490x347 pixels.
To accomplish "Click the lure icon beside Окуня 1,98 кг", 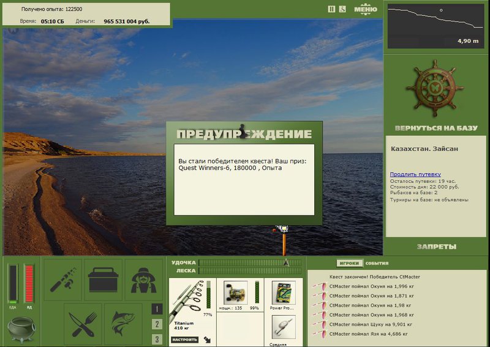I will click(320, 305).
